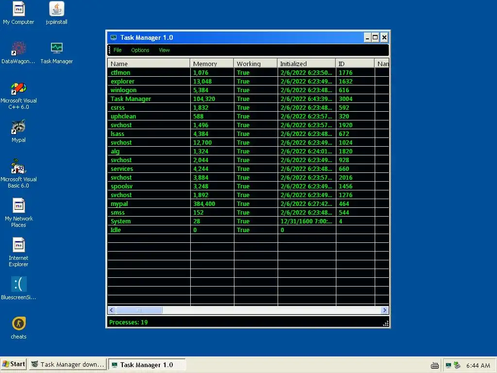The image size is (497, 373).
Task: Select the Idle process row
Action: [x=248, y=230]
